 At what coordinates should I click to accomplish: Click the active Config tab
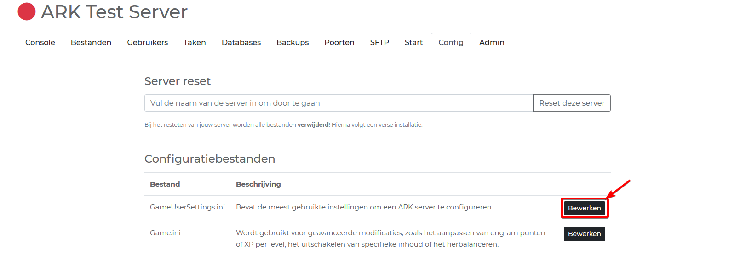click(x=451, y=42)
